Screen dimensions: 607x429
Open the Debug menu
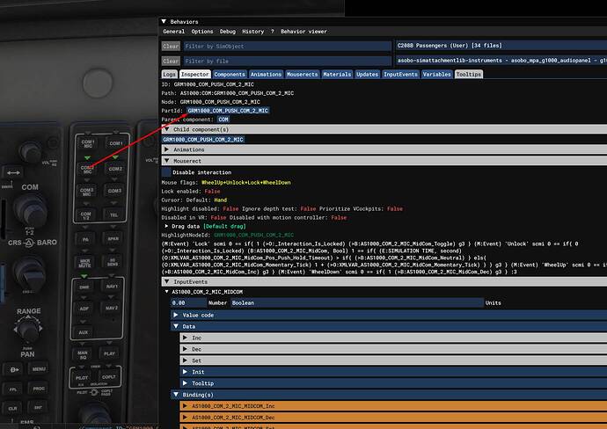[227, 31]
